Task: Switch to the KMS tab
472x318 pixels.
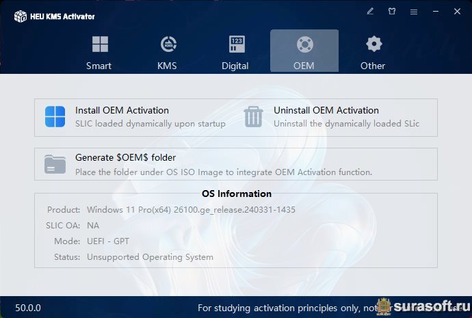Action: point(168,51)
